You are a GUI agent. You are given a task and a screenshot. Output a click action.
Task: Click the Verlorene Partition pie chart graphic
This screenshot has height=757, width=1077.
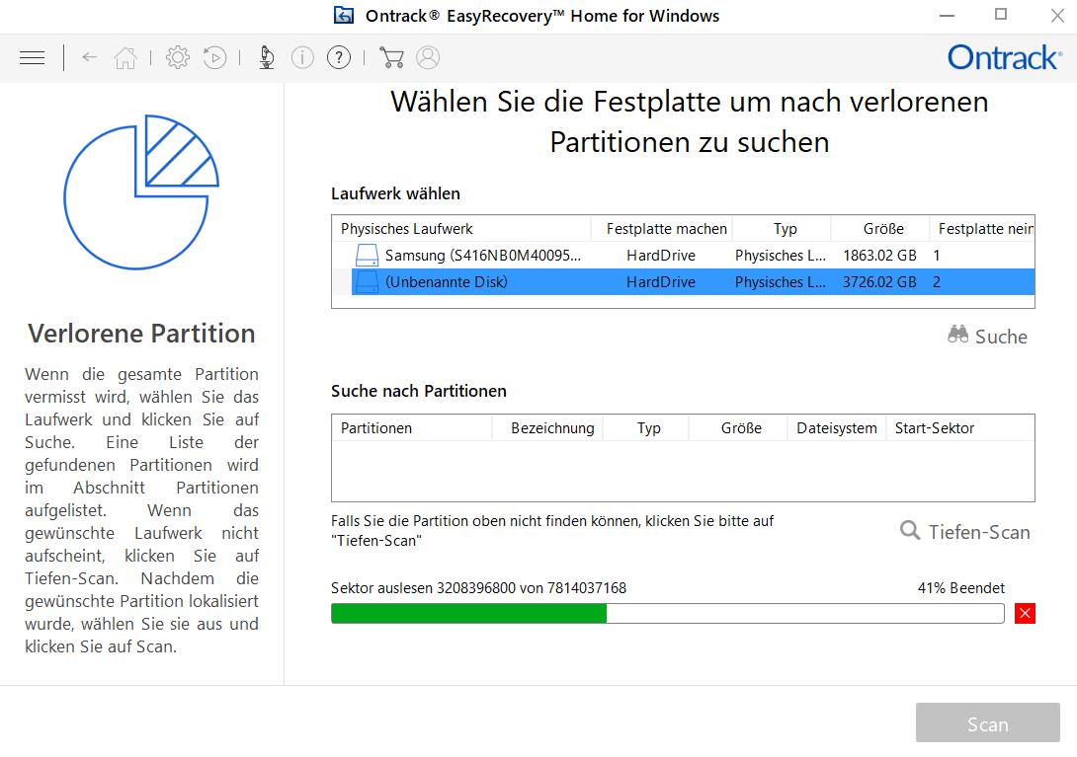pyautogui.click(x=141, y=192)
